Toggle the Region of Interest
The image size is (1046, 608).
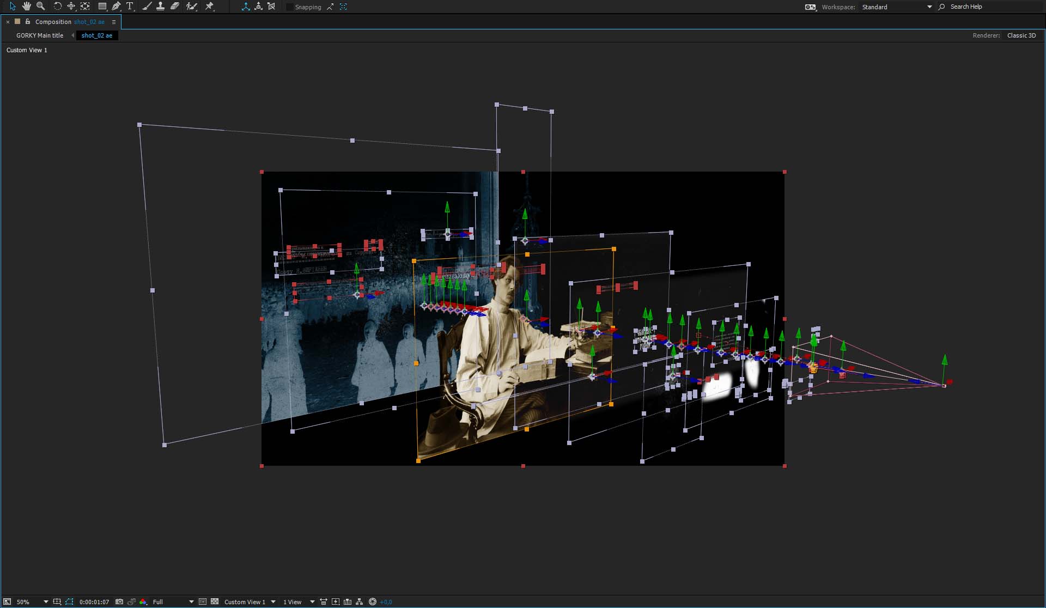[203, 602]
